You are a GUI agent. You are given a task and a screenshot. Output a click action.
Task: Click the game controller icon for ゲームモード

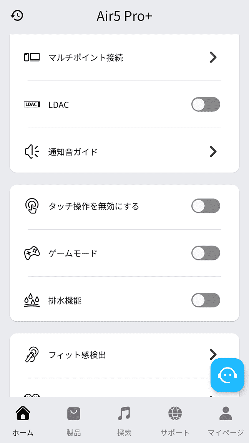coord(32,253)
